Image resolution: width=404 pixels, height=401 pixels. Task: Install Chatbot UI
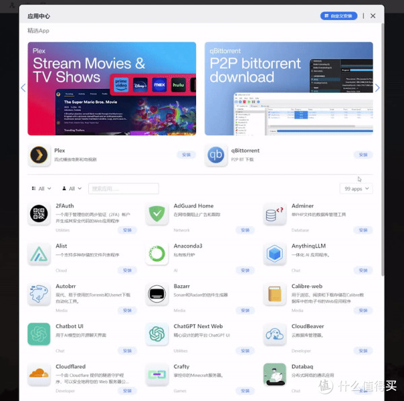[x=127, y=351]
